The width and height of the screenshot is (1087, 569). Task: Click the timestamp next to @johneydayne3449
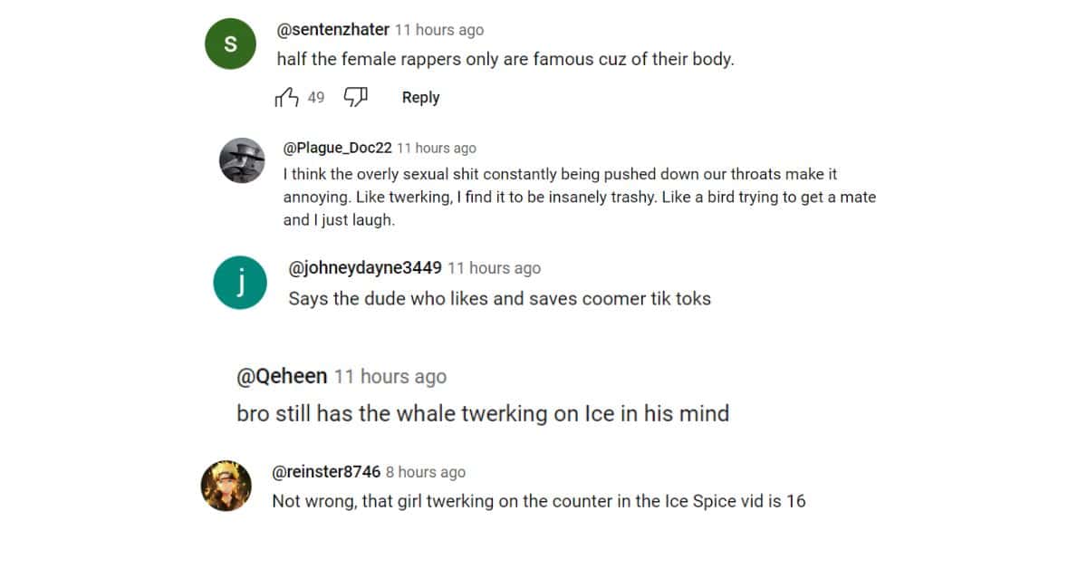(494, 268)
